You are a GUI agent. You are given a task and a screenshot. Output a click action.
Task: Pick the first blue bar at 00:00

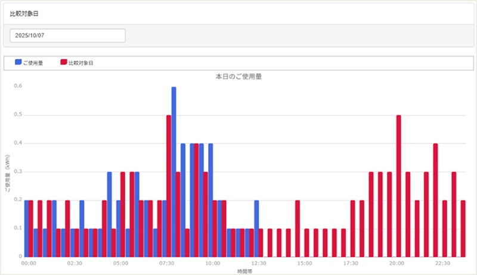click(27, 228)
